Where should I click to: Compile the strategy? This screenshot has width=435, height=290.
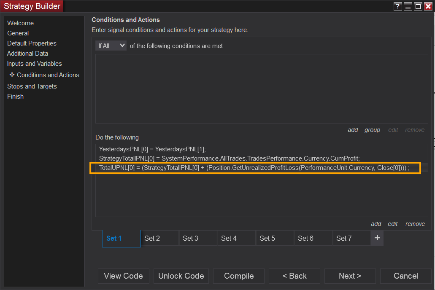(239, 276)
